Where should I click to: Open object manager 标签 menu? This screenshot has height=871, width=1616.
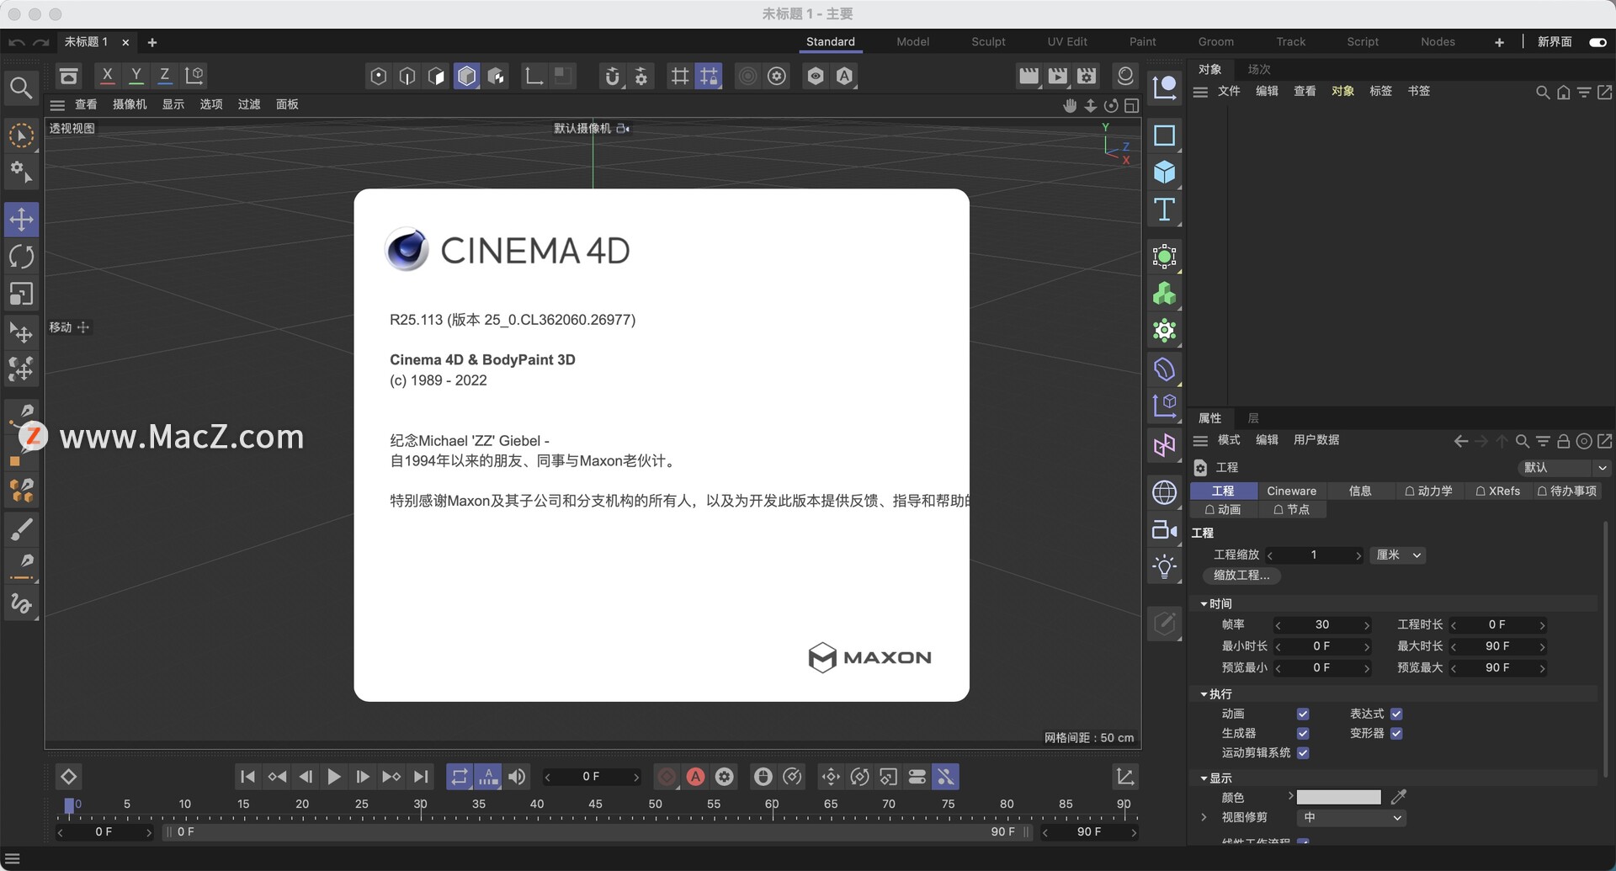click(x=1380, y=91)
